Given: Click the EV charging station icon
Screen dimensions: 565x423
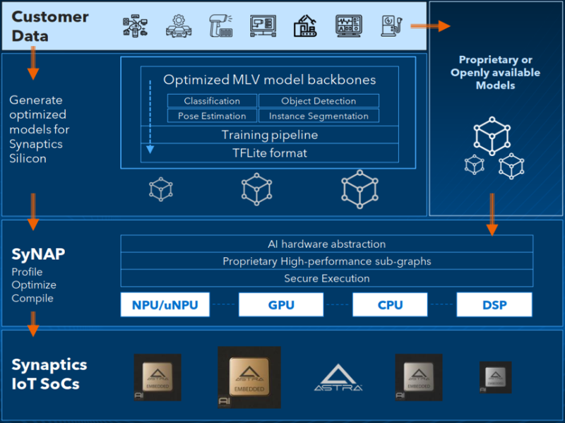Looking at the screenshot, I should (392, 26).
